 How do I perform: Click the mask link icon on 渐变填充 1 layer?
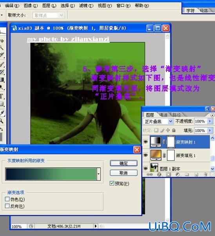164,155
